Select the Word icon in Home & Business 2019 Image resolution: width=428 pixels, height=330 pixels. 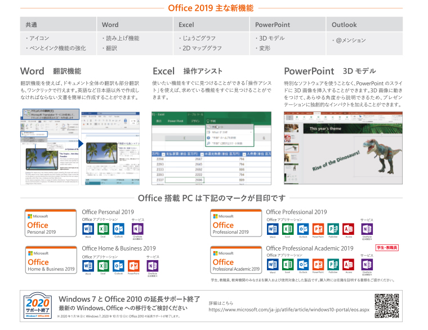pyautogui.click(x=88, y=266)
